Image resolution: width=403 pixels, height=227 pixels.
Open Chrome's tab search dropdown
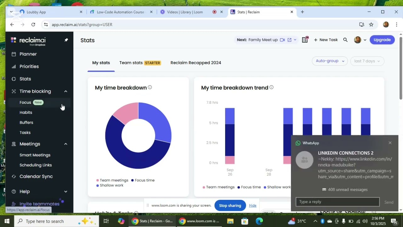click(x=11, y=12)
